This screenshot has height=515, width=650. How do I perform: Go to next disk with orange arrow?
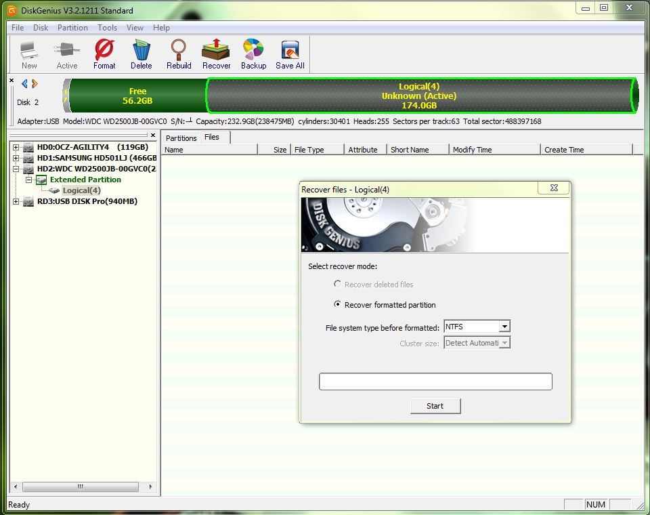coord(35,84)
